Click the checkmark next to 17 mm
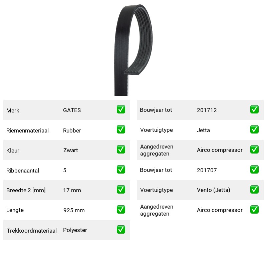Image resolution: width=267 pixels, height=267 pixels. pos(121,189)
